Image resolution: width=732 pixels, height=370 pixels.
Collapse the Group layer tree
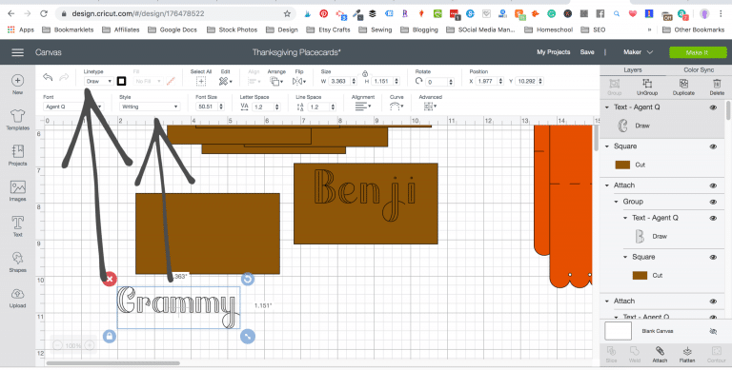point(617,202)
